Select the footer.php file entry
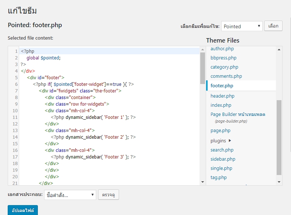 tap(241, 85)
